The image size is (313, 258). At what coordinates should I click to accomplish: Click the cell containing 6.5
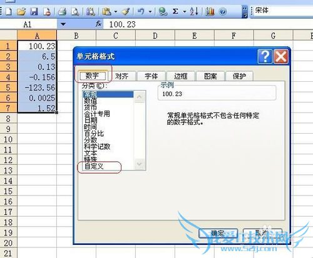tap(37, 56)
